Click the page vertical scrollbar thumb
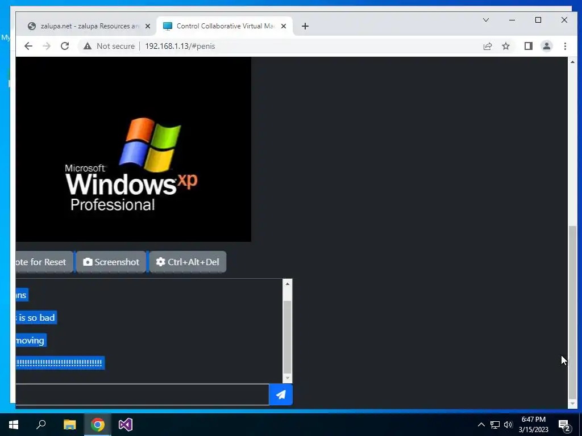The width and height of the screenshot is (582, 436). (x=572, y=312)
